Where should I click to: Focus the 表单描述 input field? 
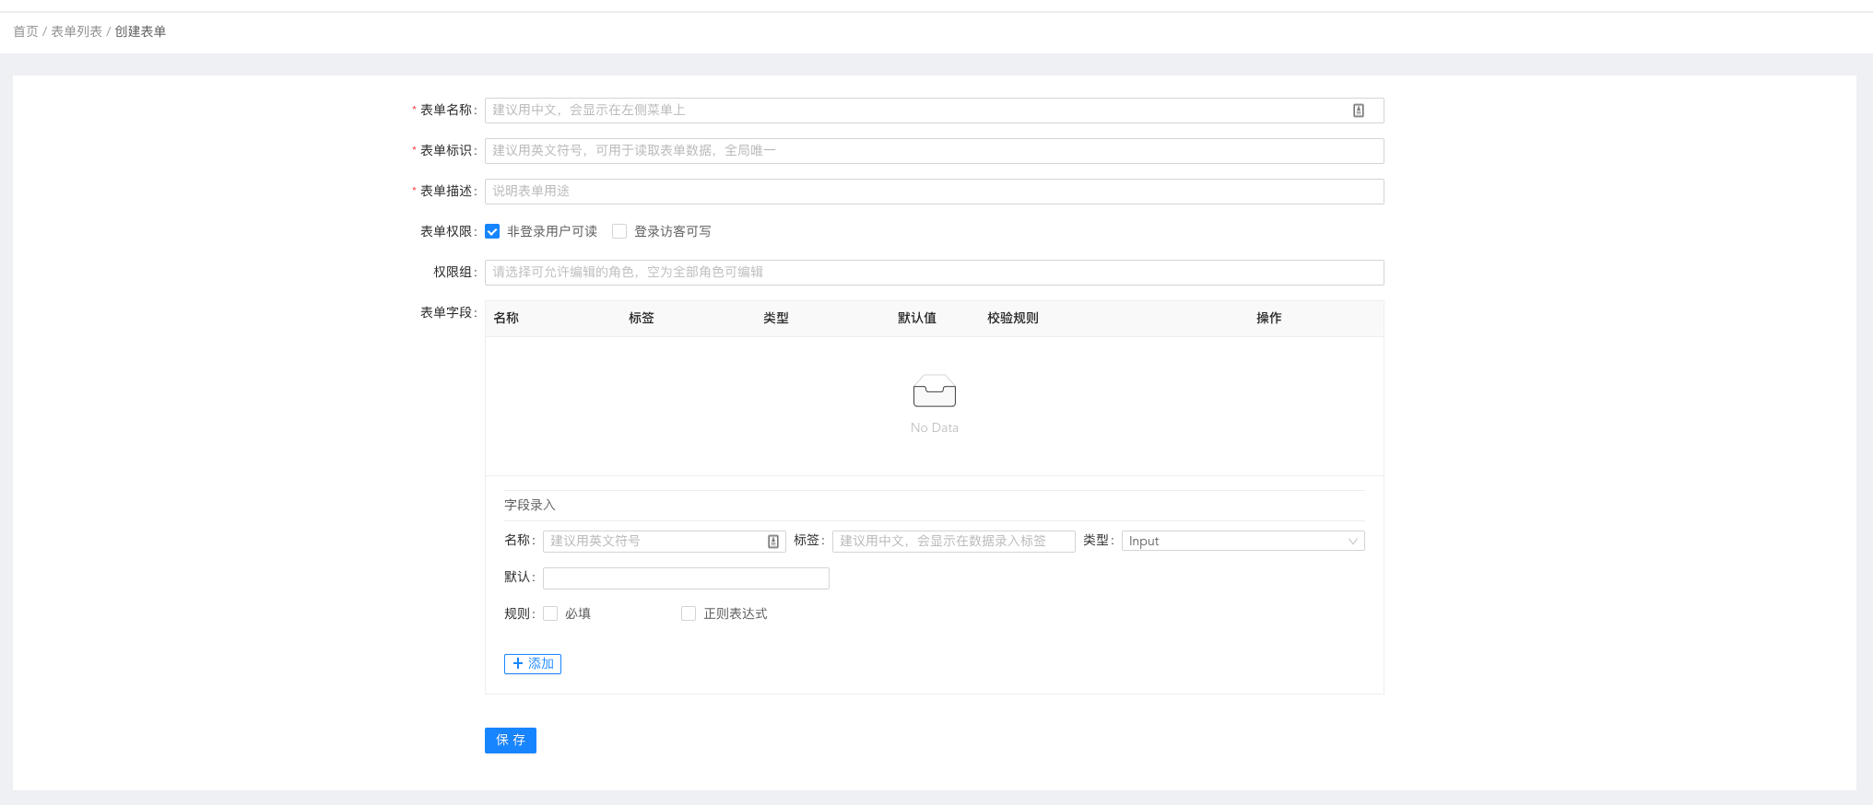(934, 191)
